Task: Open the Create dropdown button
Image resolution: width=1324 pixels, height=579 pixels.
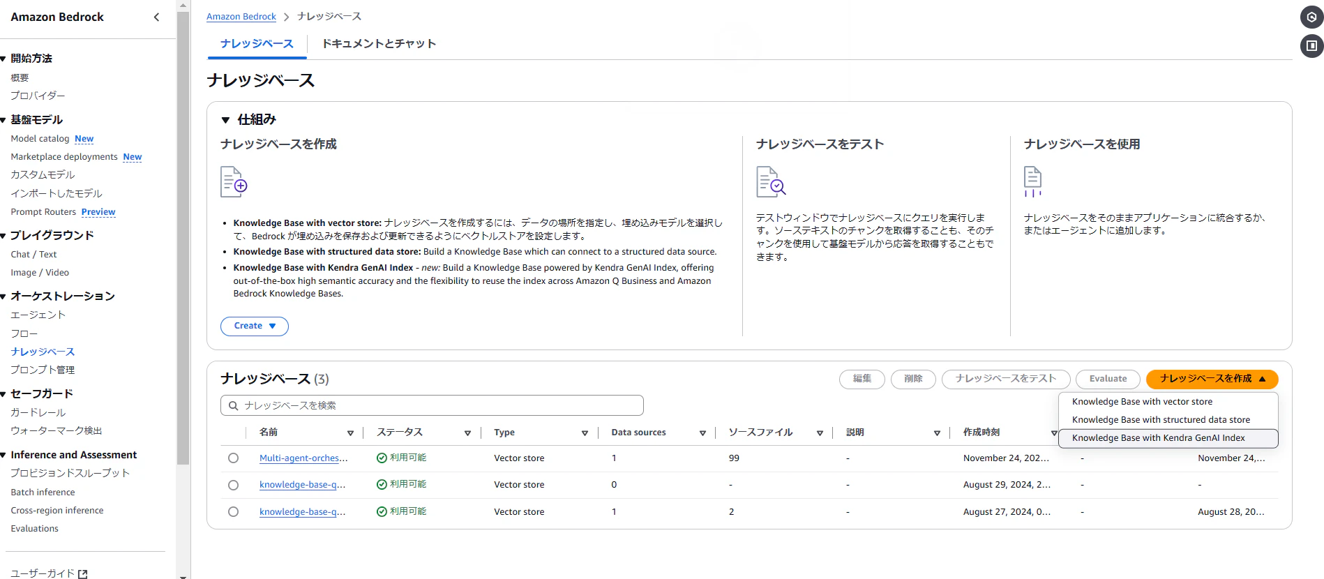Action: point(255,326)
